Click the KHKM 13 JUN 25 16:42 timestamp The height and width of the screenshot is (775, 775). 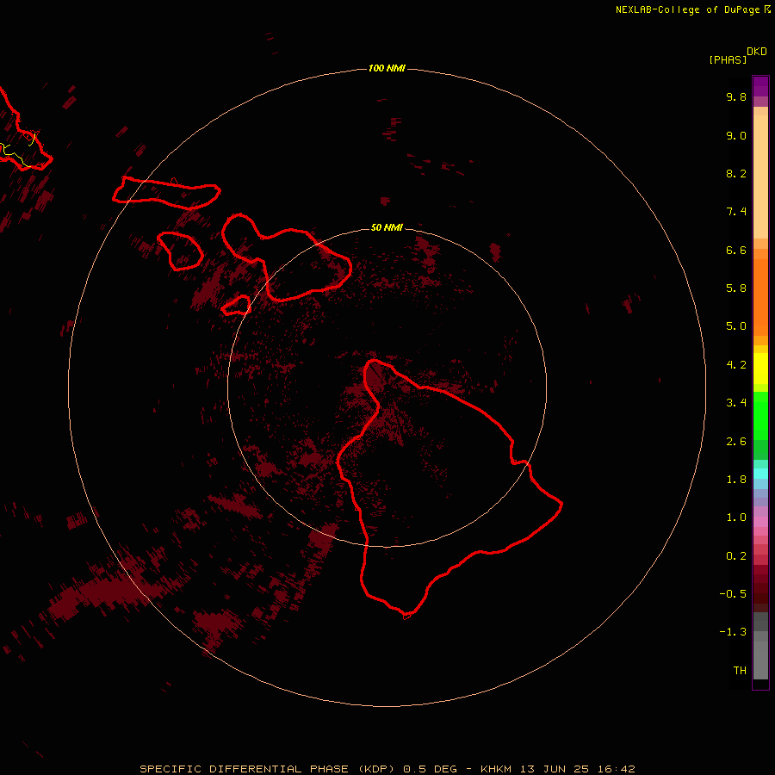tap(557, 769)
